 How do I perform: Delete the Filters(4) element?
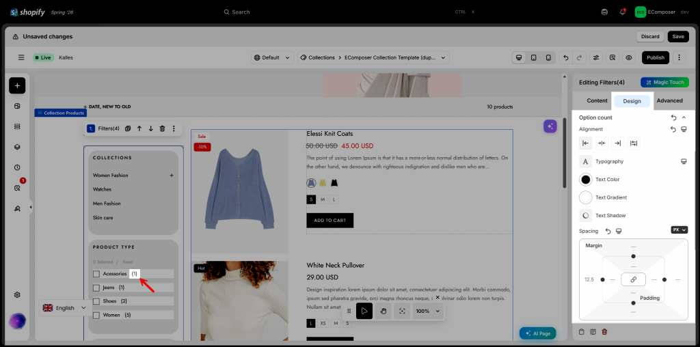[163, 128]
